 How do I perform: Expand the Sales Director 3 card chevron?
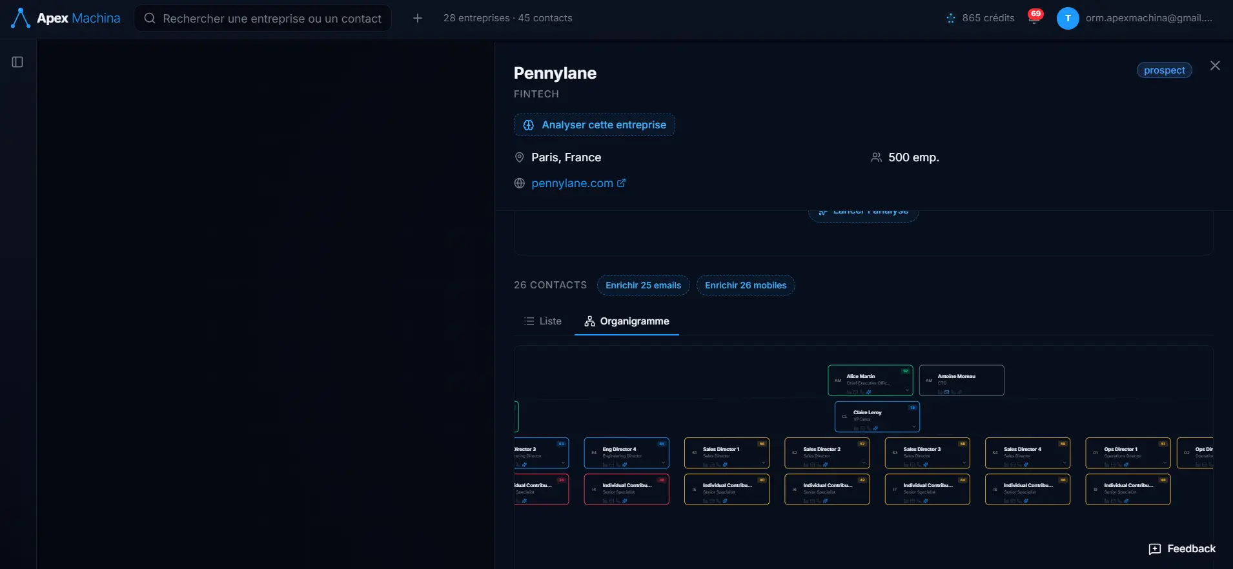[x=964, y=463]
